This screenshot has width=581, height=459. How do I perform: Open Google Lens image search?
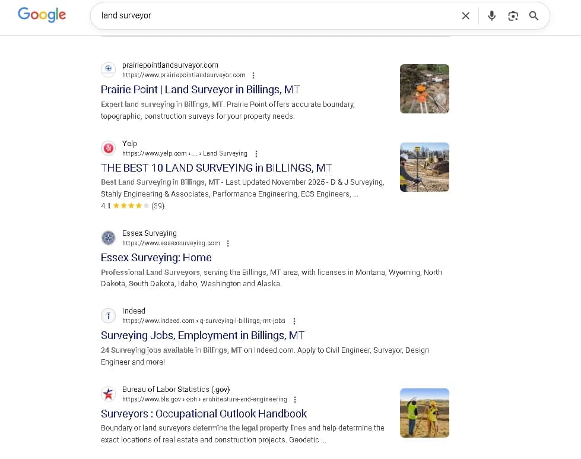click(x=513, y=15)
